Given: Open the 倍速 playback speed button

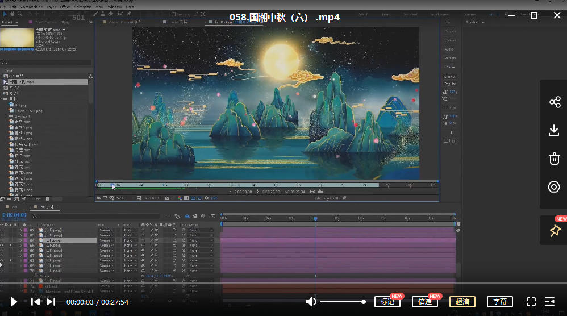Looking at the screenshot, I should [x=424, y=302].
